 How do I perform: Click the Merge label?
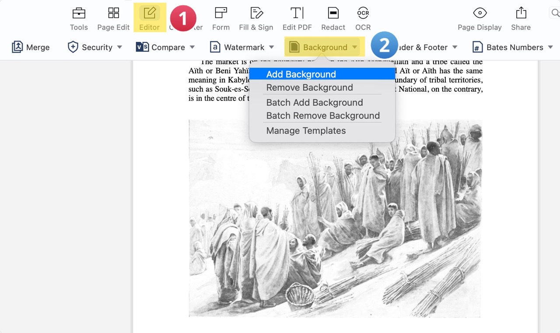38,47
